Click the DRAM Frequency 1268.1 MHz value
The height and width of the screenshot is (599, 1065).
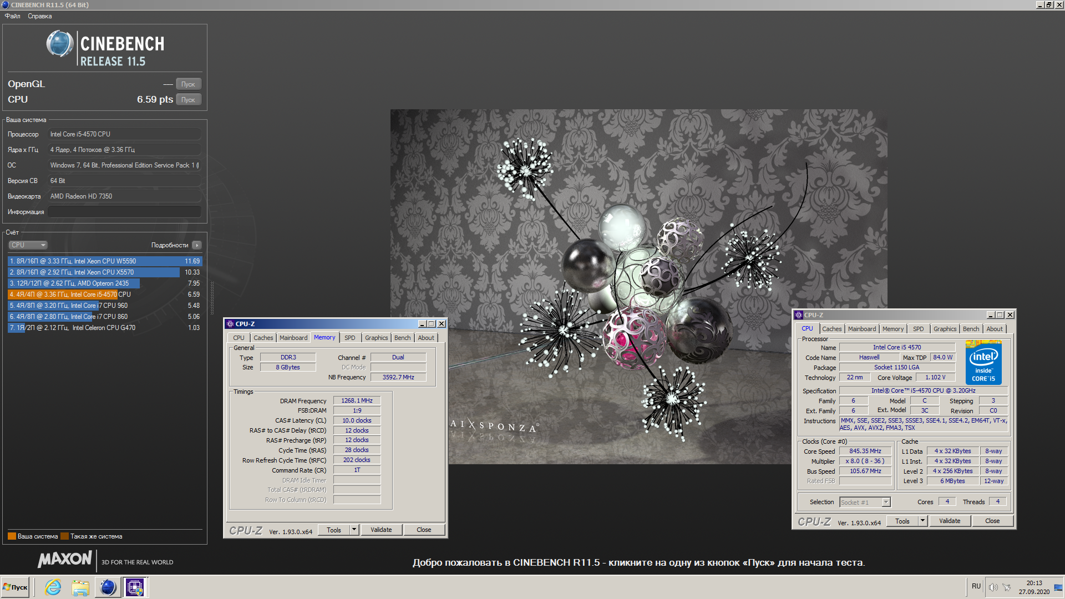coord(357,400)
